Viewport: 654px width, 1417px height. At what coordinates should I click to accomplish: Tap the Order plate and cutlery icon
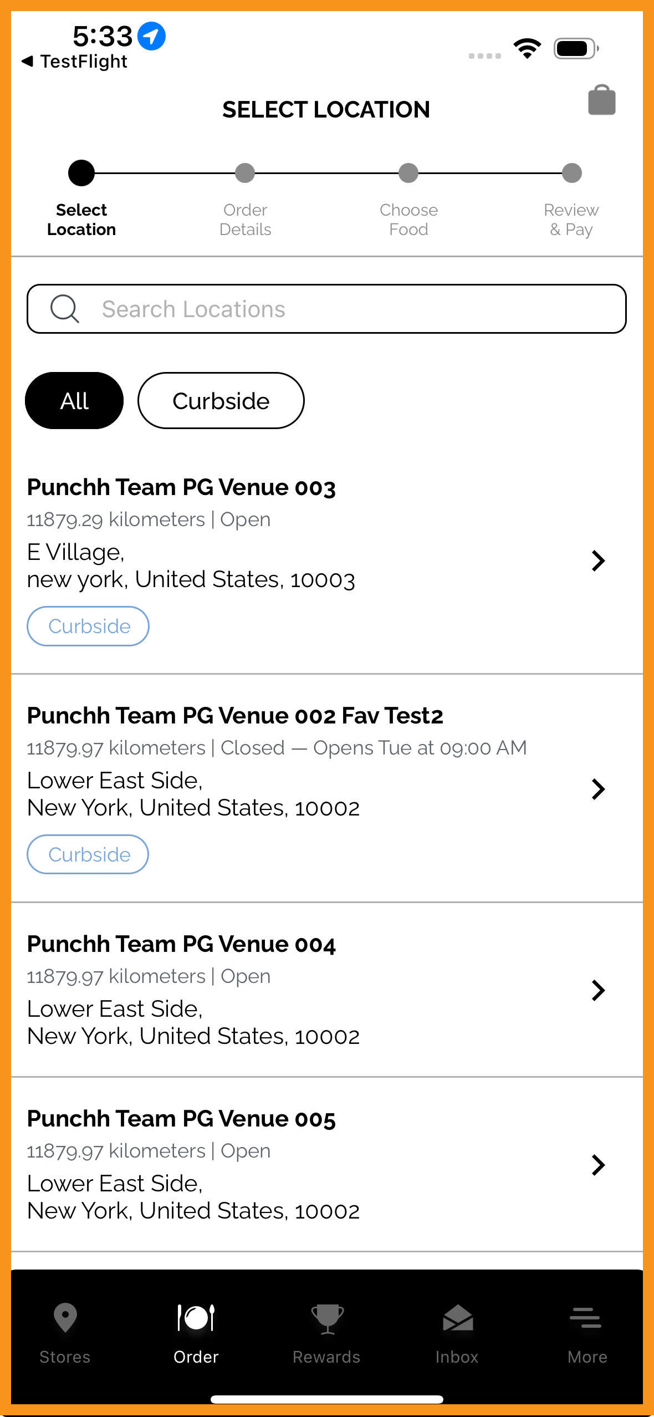click(196, 1317)
